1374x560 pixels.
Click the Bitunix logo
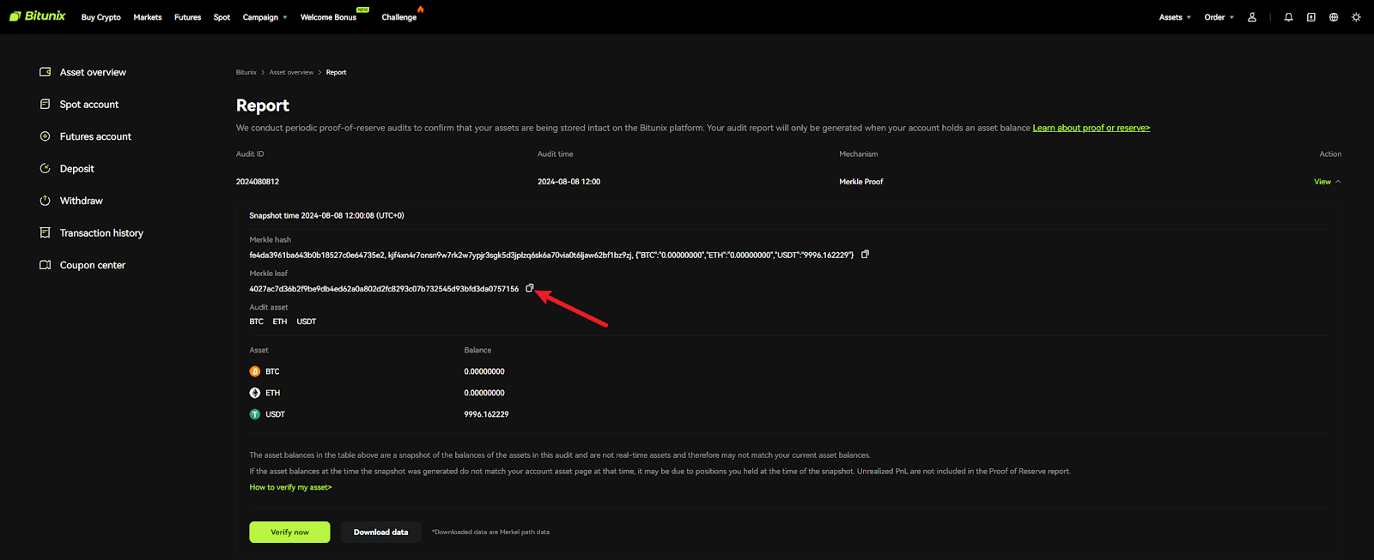[38, 16]
